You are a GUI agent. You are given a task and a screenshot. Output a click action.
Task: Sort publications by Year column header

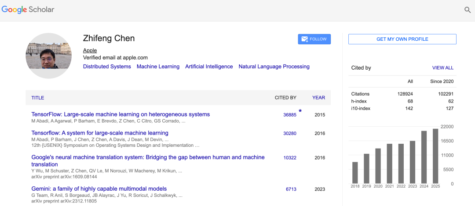point(318,98)
